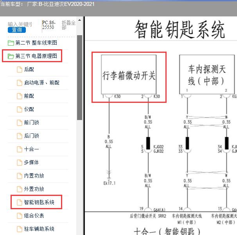This screenshot has width=237, height=235.
Task: Click document icon next to 驻车辅助系统
Action: (19, 229)
